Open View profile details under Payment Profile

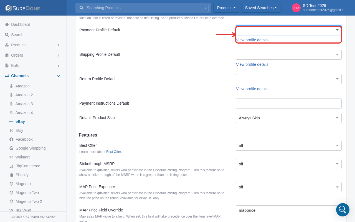coord(252,40)
